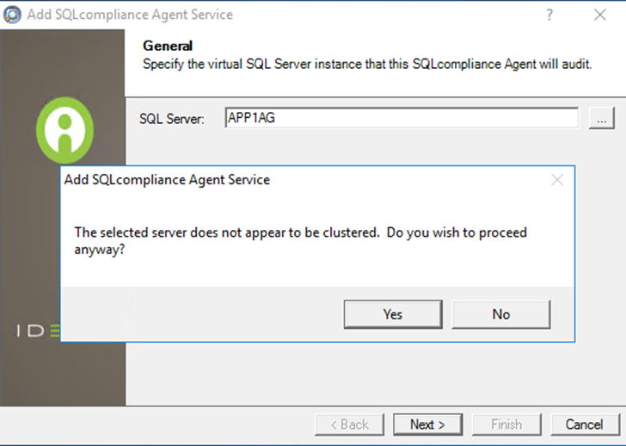Open the SQL Server browse ellipsis button
The image size is (626, 446).
601,119
